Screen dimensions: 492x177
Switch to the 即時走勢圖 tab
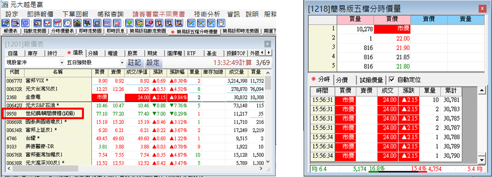tap(90, 31)
